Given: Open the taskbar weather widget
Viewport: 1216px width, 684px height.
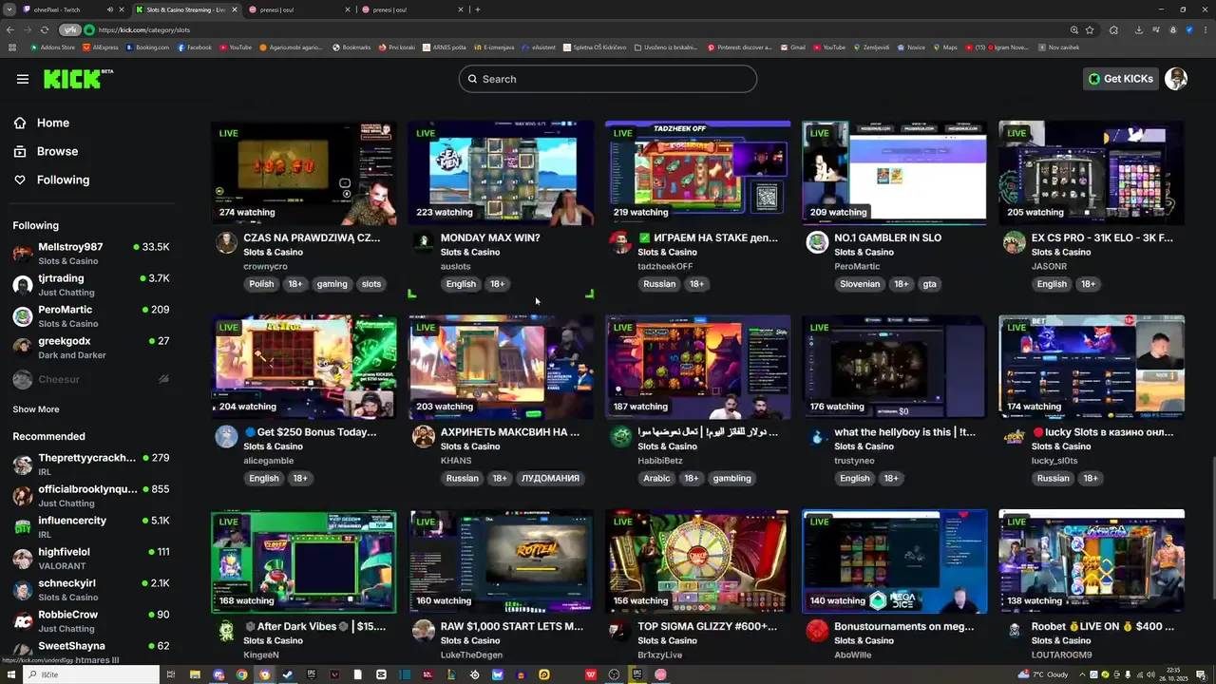Looking at the screenshot, I should coord(1043,674).
